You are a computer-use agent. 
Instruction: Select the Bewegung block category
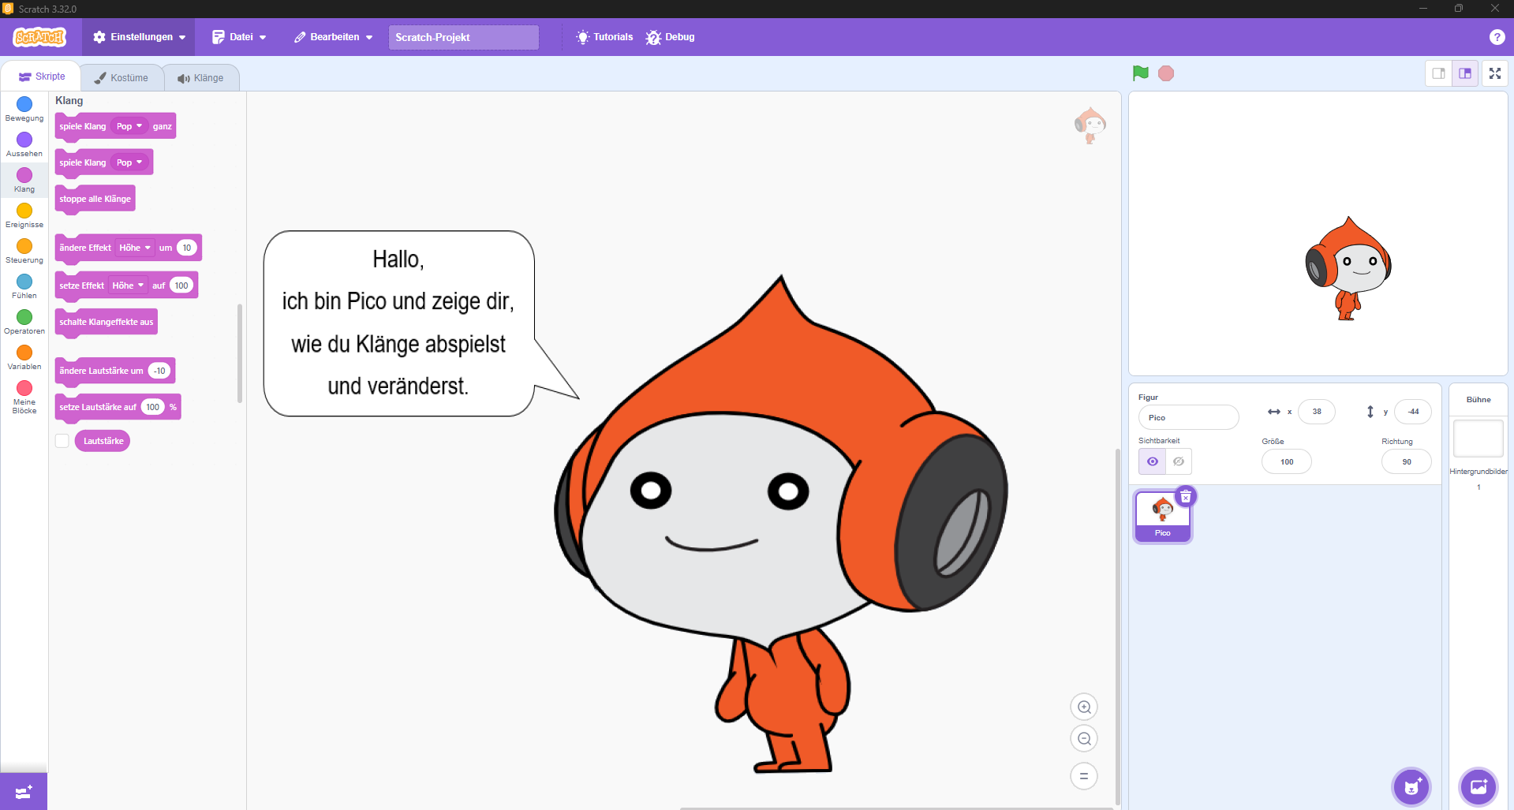[x=24, y=109]
